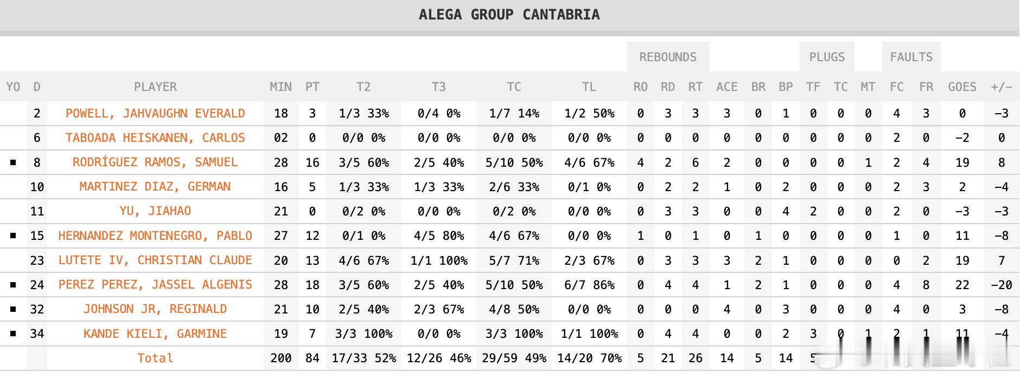This screenshot has height=379, width=1020.
Task: Click the REBOUNDS group header
Action: point(668,57)
